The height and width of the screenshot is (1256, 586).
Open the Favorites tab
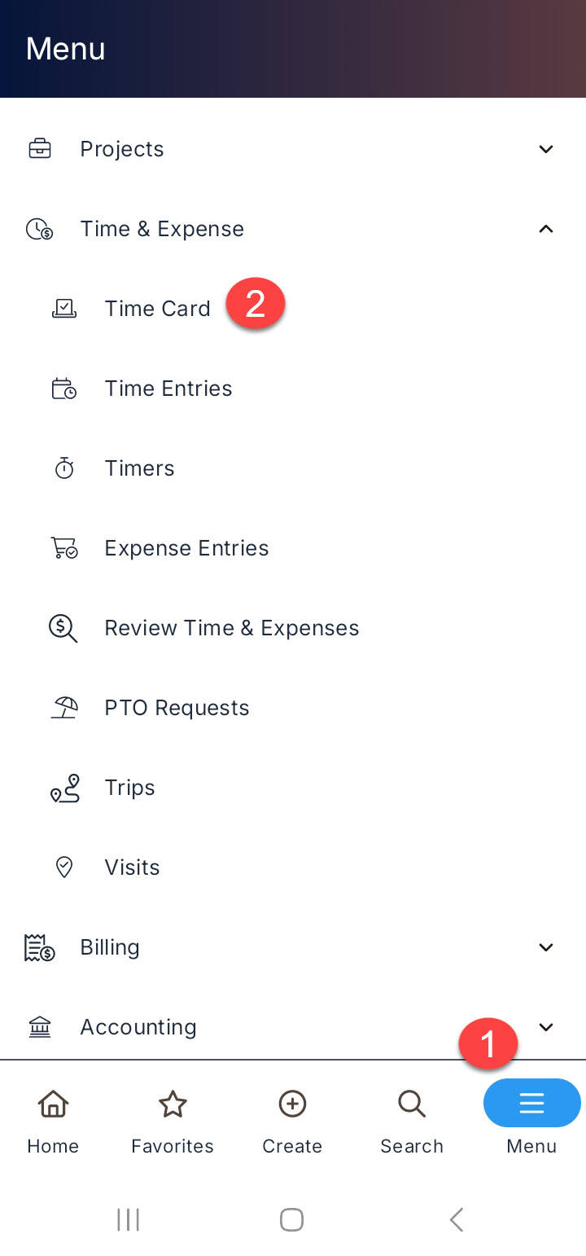tap(173, 1122)
